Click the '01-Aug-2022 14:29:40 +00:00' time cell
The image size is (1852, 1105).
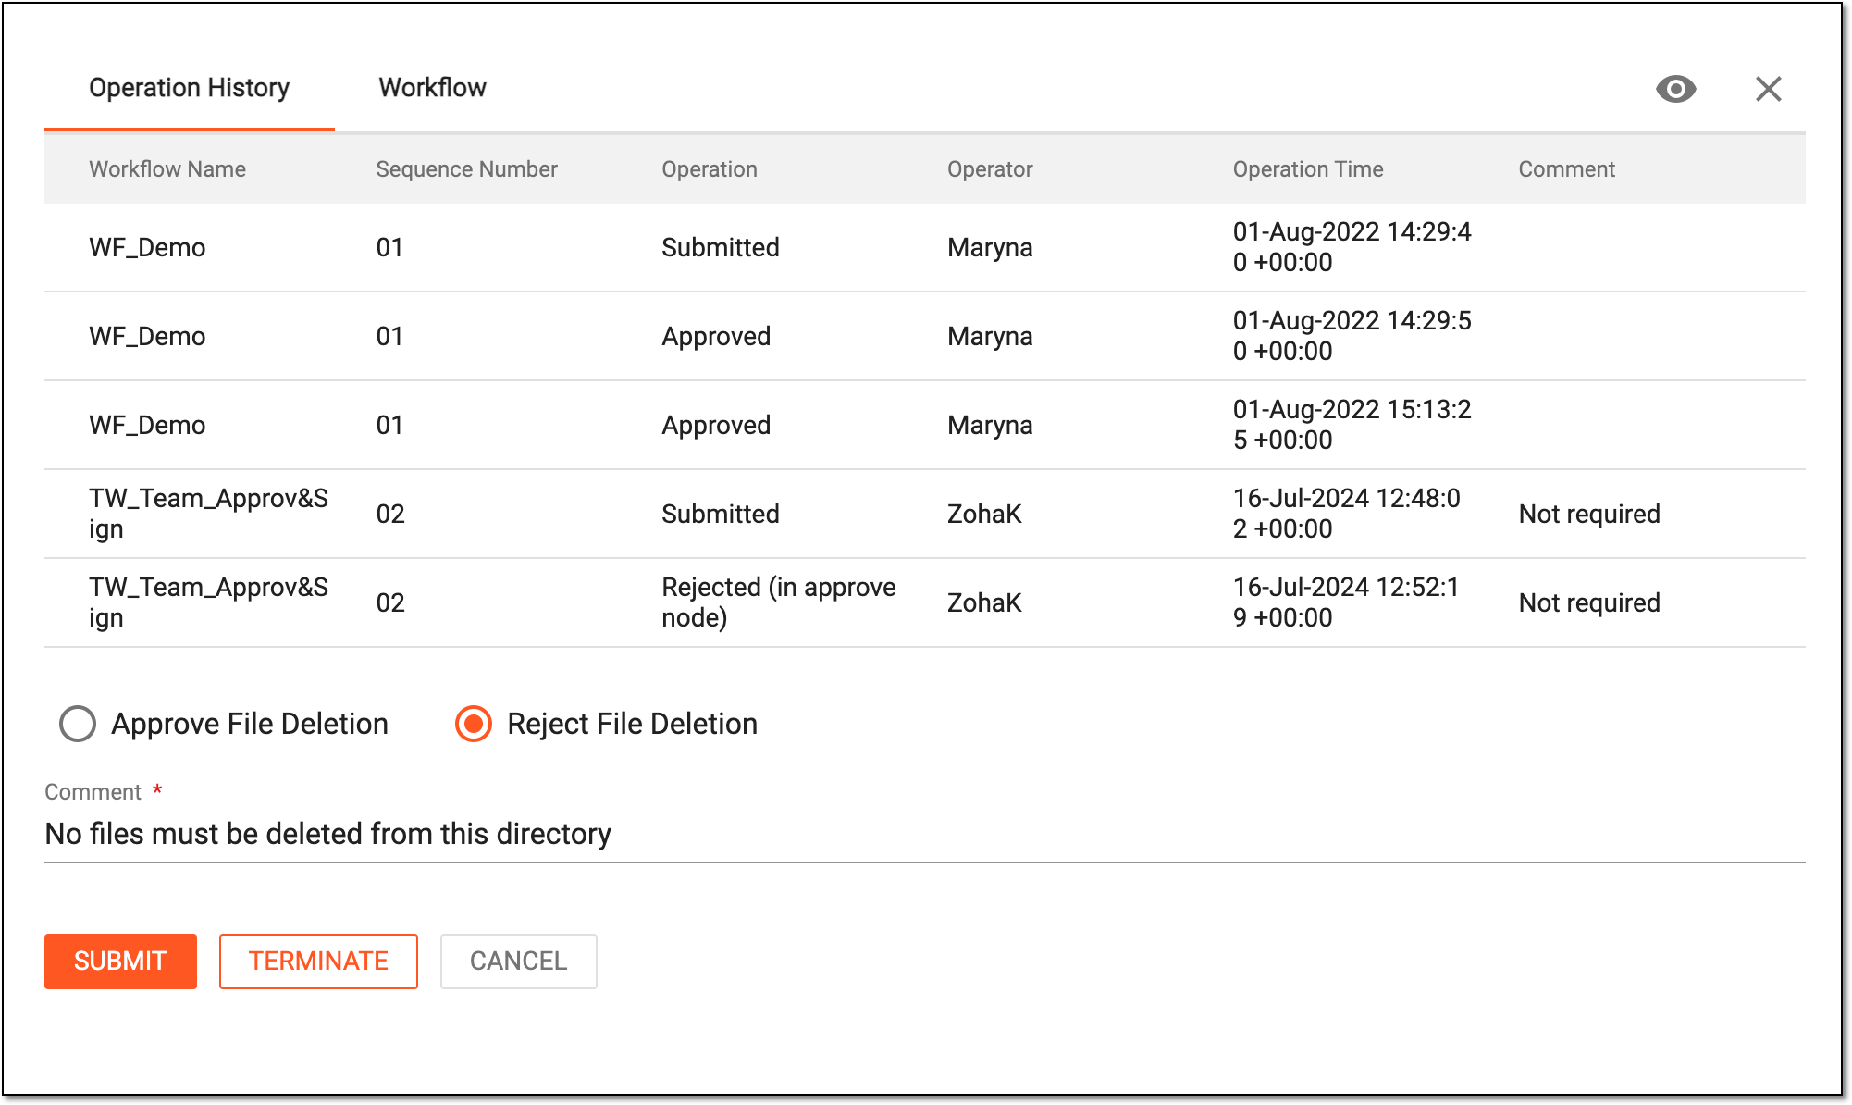tap(1352, 247)
